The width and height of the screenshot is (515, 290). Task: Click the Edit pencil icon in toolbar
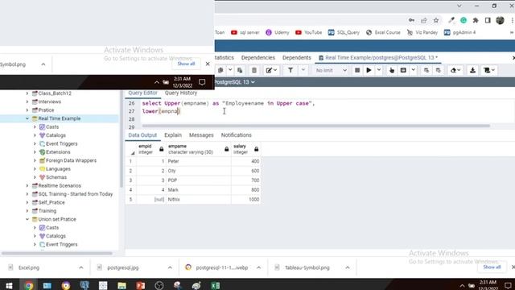269,70
